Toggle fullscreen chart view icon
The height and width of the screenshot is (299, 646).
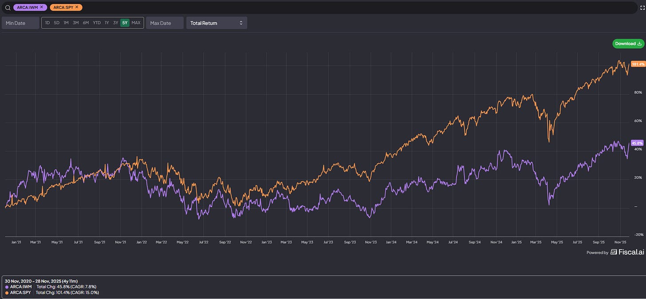(x=642, y=8)
